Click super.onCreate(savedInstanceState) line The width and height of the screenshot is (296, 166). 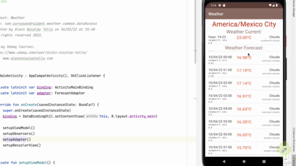click(37, 111)
